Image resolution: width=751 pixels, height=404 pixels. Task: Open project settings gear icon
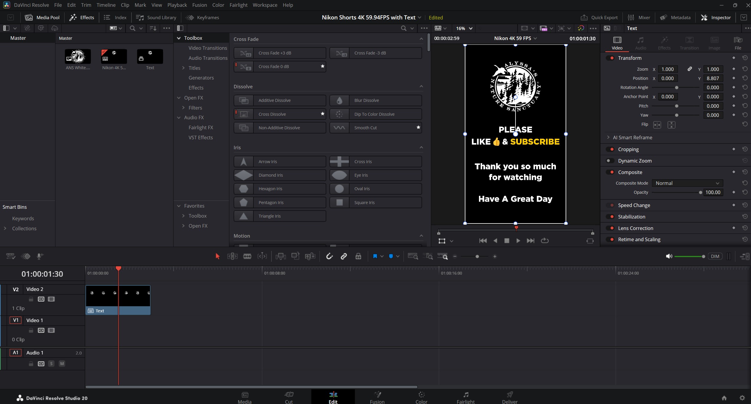[742, 398]
